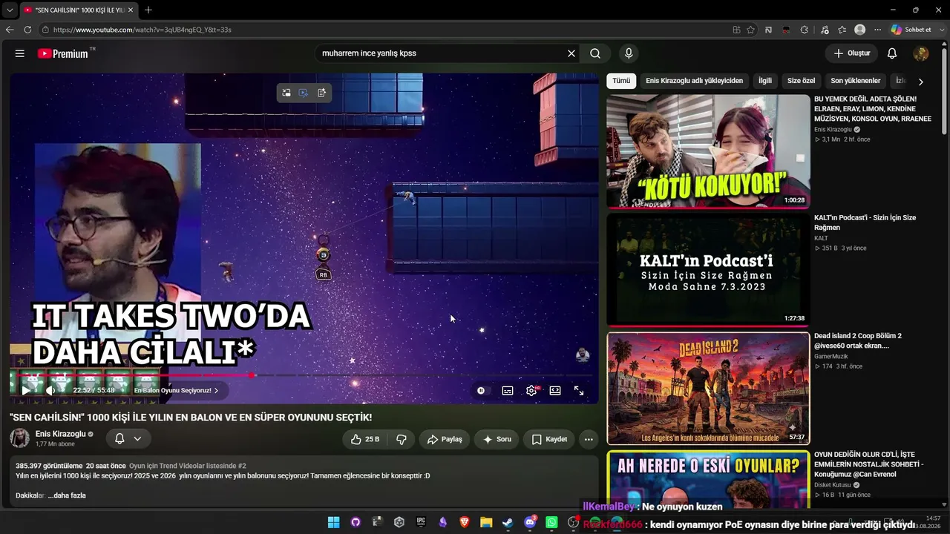The width and height of the screenshot is (950, 534).
Task: Open the player settings gear
Action: point(531,391)
